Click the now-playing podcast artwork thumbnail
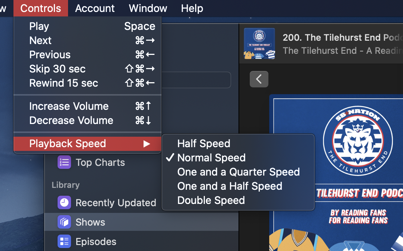403x251 pixels. (259, 44)
